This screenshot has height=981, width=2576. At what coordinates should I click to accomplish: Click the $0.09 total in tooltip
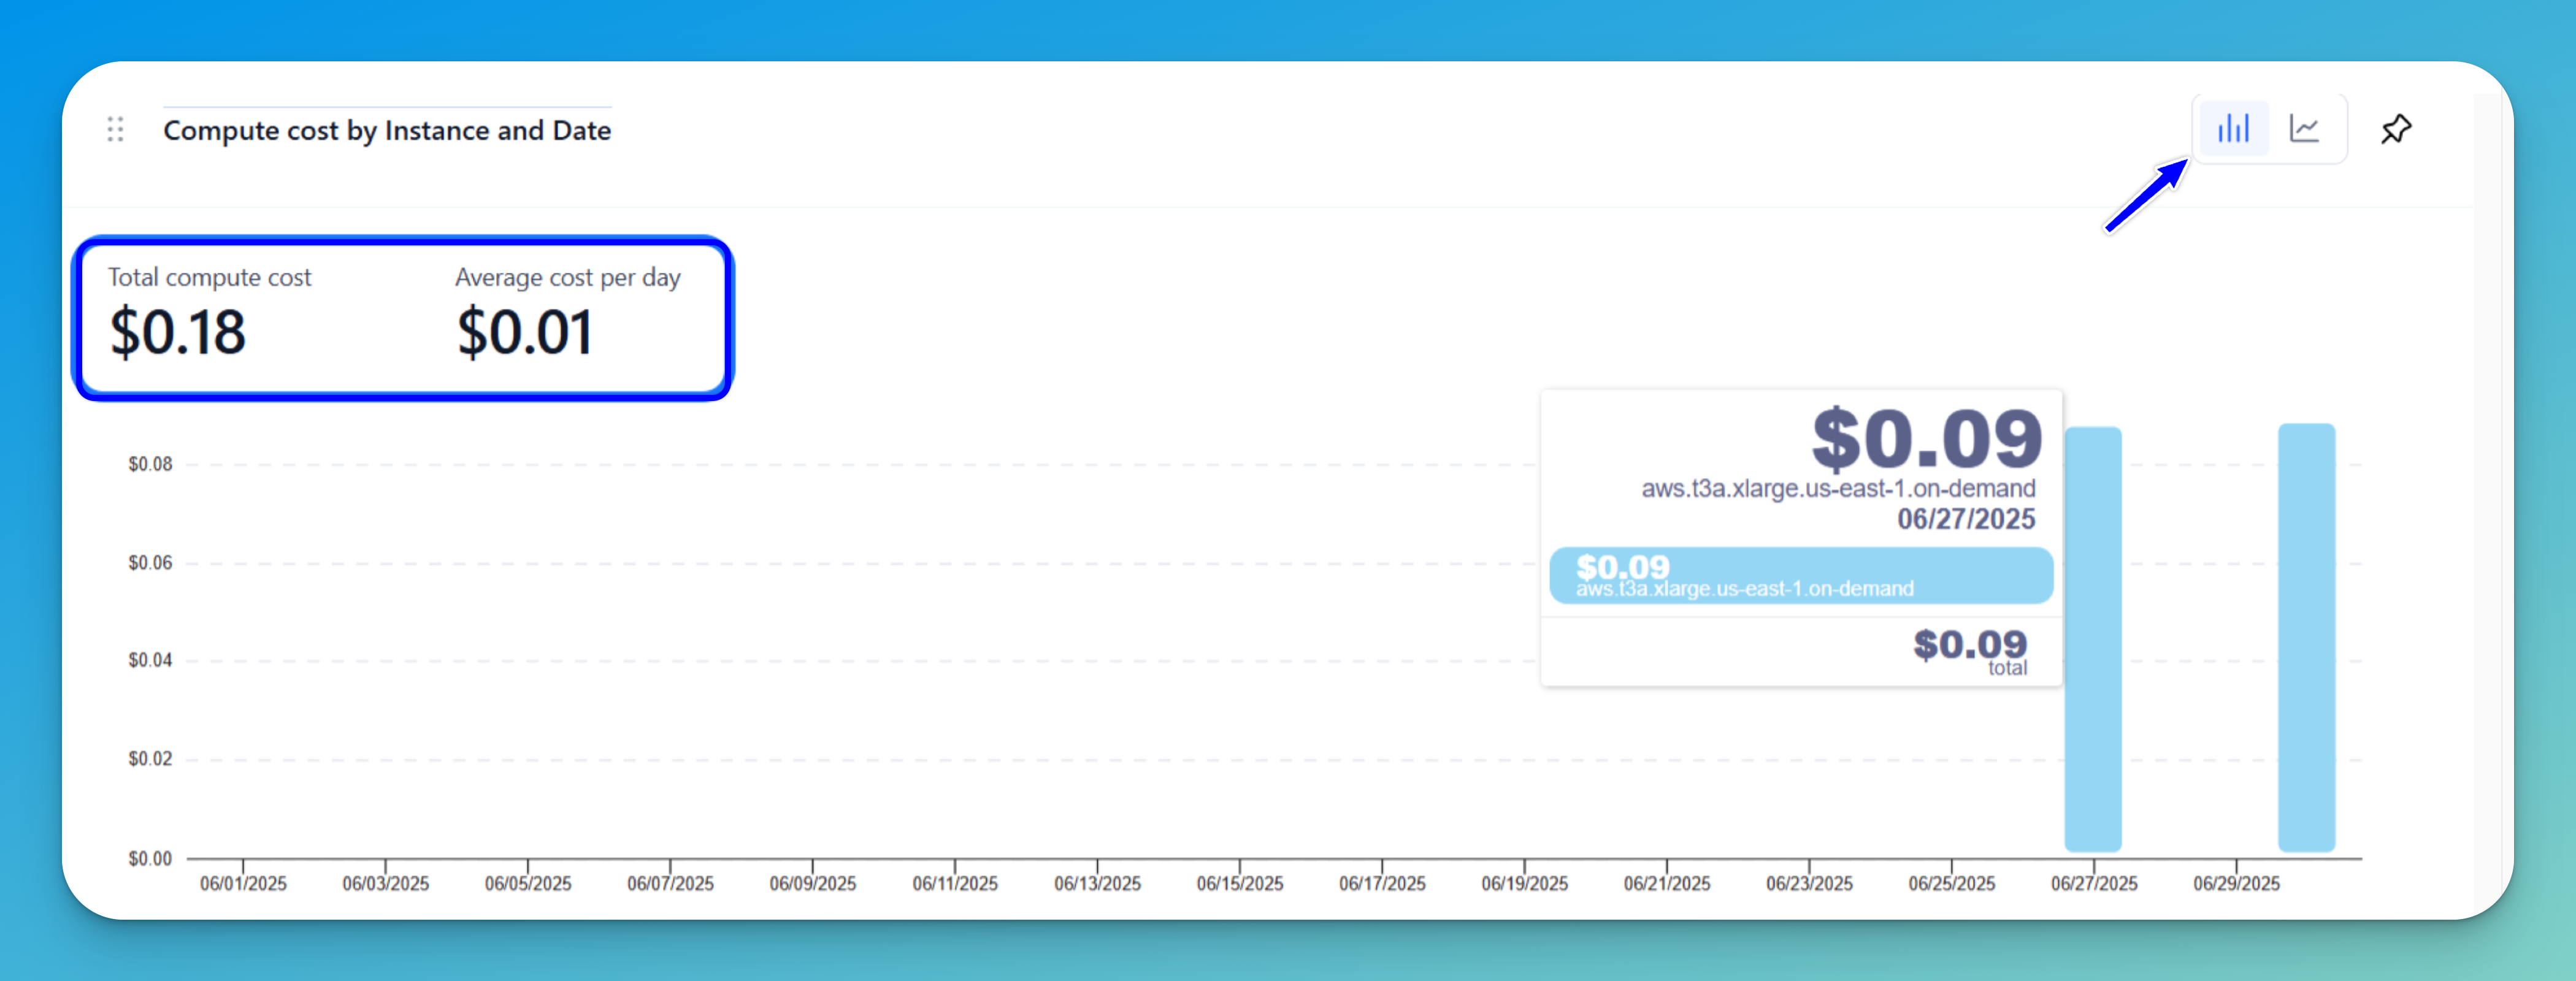1969,645
